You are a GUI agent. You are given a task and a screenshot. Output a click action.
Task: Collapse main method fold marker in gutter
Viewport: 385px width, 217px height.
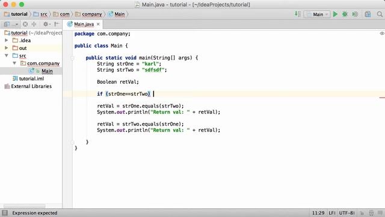coord(72,58)
